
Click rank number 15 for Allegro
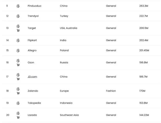pyautogui.click(x=7, y=50)
